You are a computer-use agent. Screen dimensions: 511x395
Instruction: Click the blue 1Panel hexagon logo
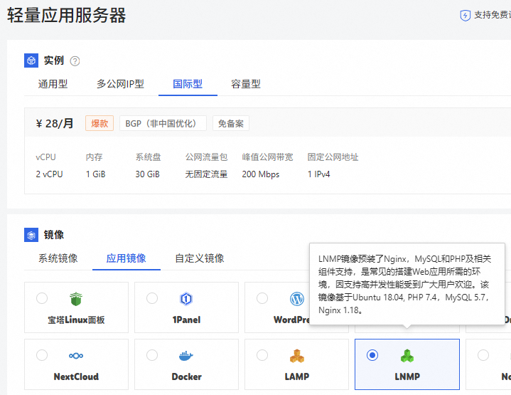(186, 299)
